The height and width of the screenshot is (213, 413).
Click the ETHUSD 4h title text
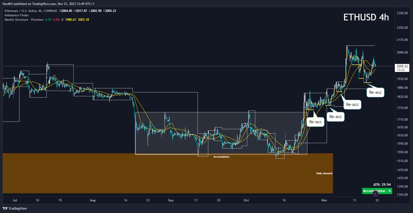[x=366, y=17]
